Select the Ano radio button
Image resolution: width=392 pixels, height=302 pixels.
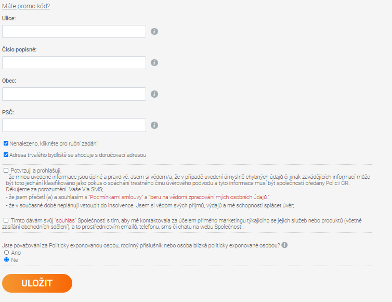tap(7, 253)
